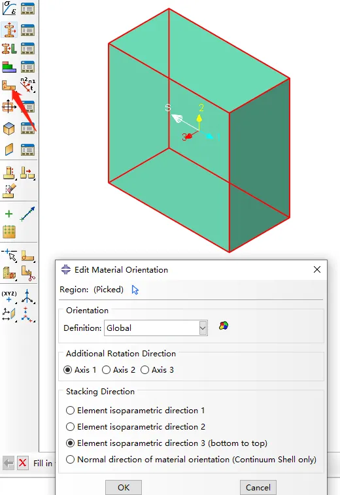The image size is (340, 495).
Task: Click the Partition Cell tool
Action: pyautogui.click(x=9, y=273)
